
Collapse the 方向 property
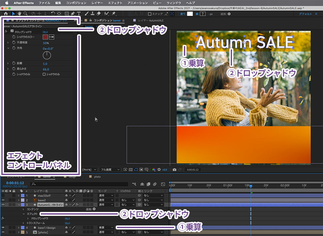(x=8, y=48)
